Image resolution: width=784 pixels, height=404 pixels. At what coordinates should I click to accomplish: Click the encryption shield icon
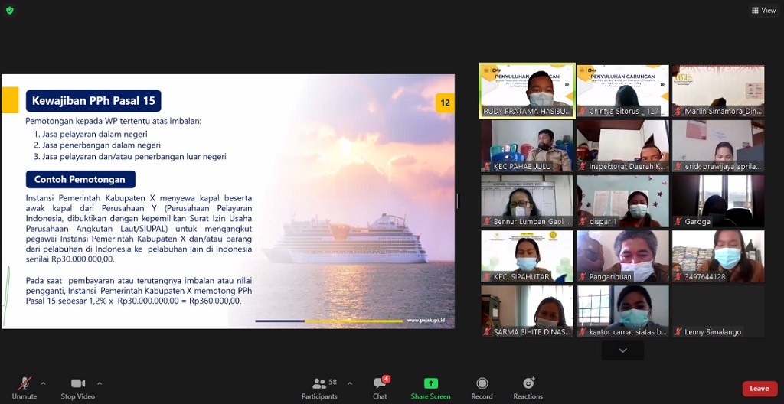tap(10, 11)
